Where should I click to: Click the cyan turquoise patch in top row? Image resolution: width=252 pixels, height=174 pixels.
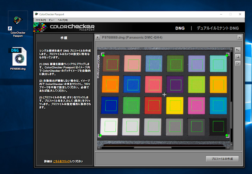pyautogui.click(x=218, y=64)
